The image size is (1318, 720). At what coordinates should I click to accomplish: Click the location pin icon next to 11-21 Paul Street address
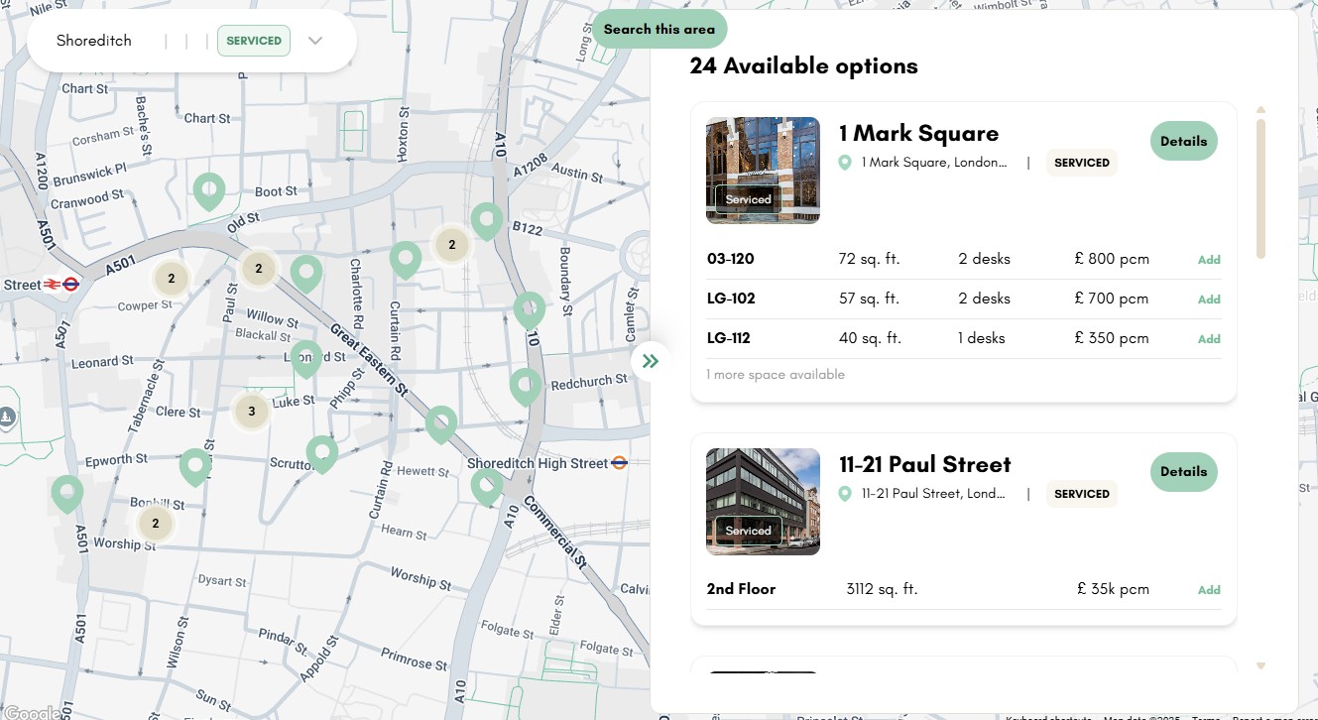845,494
